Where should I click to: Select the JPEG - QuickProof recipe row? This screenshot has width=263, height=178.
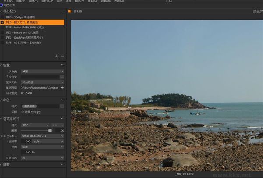27,38
